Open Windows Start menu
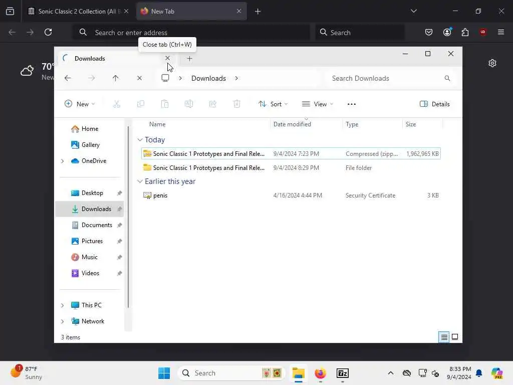 point(164,373)
